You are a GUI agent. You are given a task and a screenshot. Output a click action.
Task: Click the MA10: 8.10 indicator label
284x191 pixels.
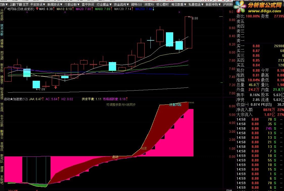point(64,9)
